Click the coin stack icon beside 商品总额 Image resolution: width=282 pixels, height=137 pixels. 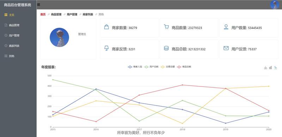click(166, 48)
